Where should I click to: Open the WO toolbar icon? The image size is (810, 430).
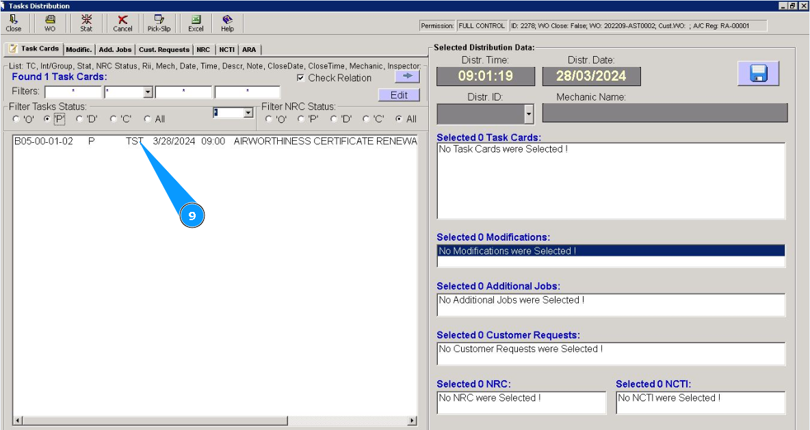pyautogui.click(x=49, y=23)
